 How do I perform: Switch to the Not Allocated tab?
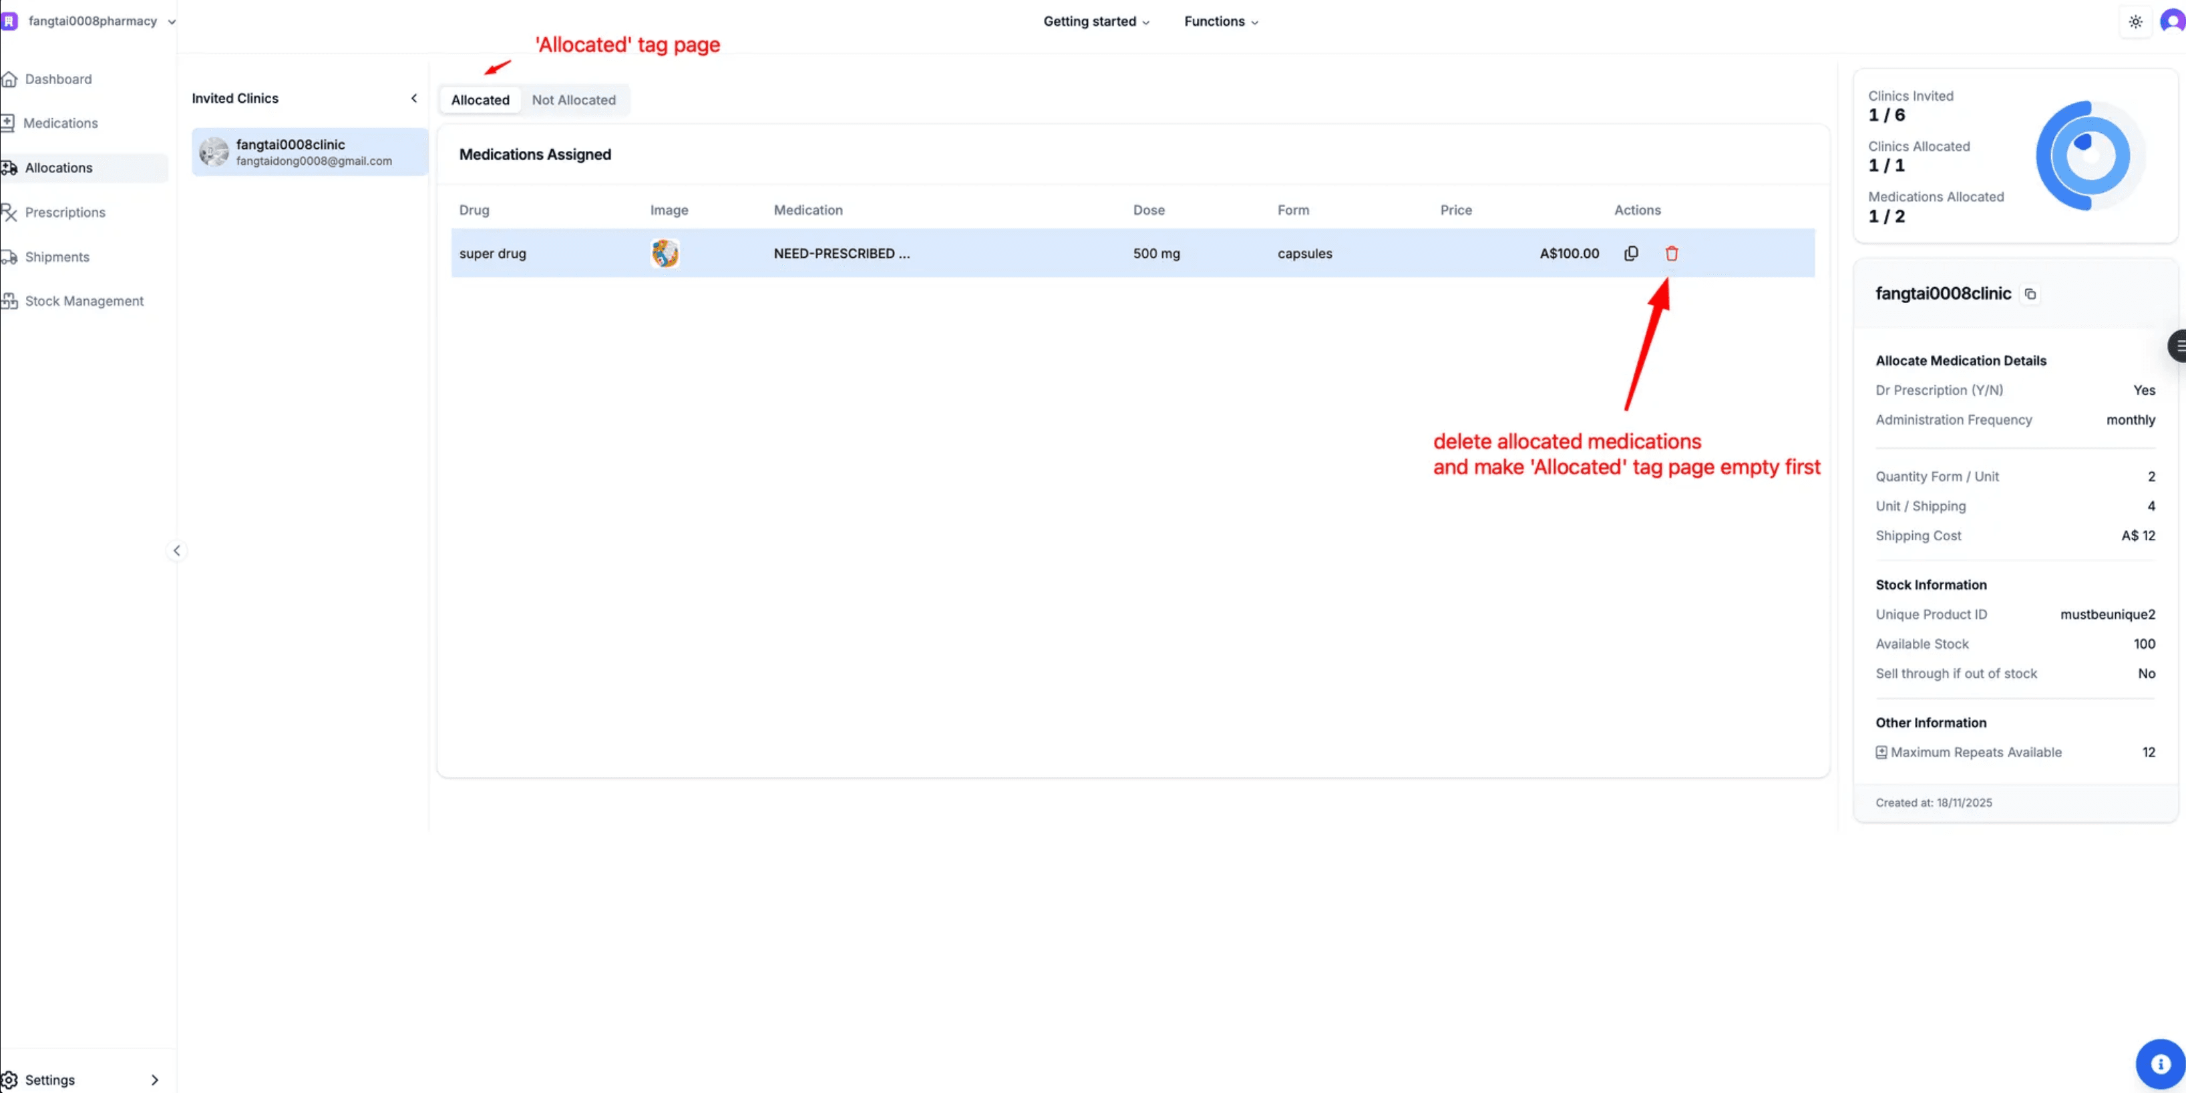(574, 99)
